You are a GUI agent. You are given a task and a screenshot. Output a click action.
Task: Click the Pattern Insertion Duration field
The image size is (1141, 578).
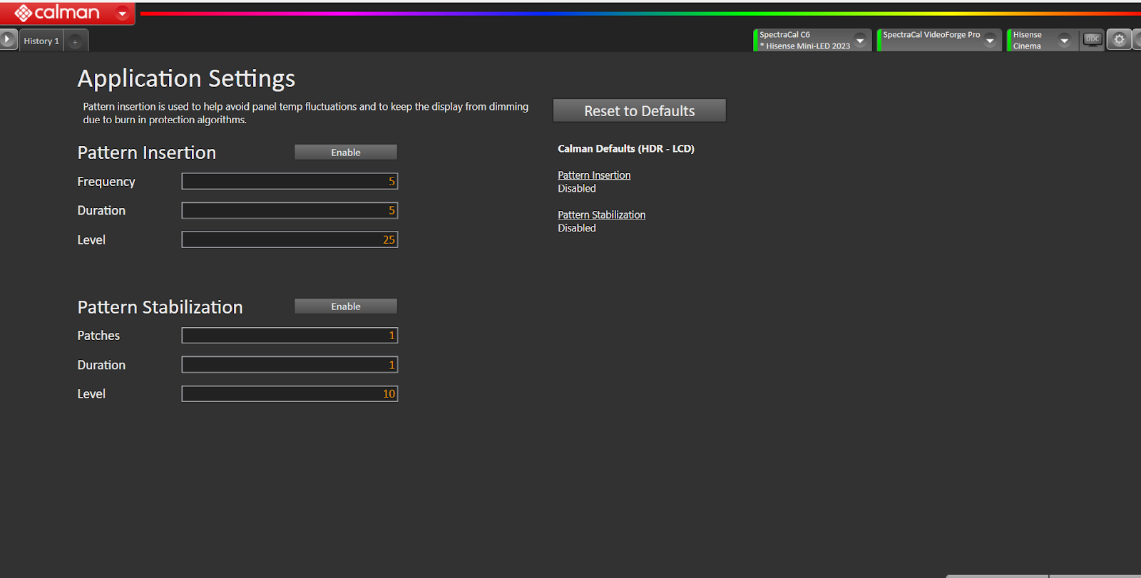(x=290, y=211)
